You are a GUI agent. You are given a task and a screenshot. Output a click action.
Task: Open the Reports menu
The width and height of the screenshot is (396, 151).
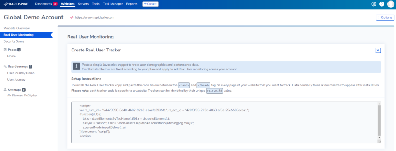[131, 4]
